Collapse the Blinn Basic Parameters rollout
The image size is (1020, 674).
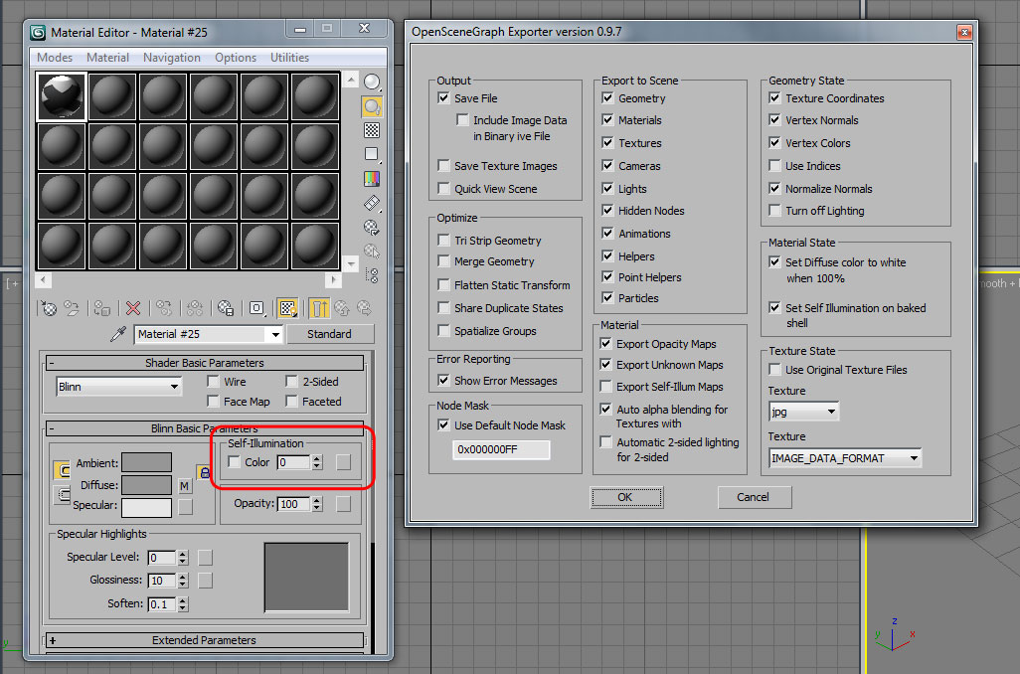205,428
